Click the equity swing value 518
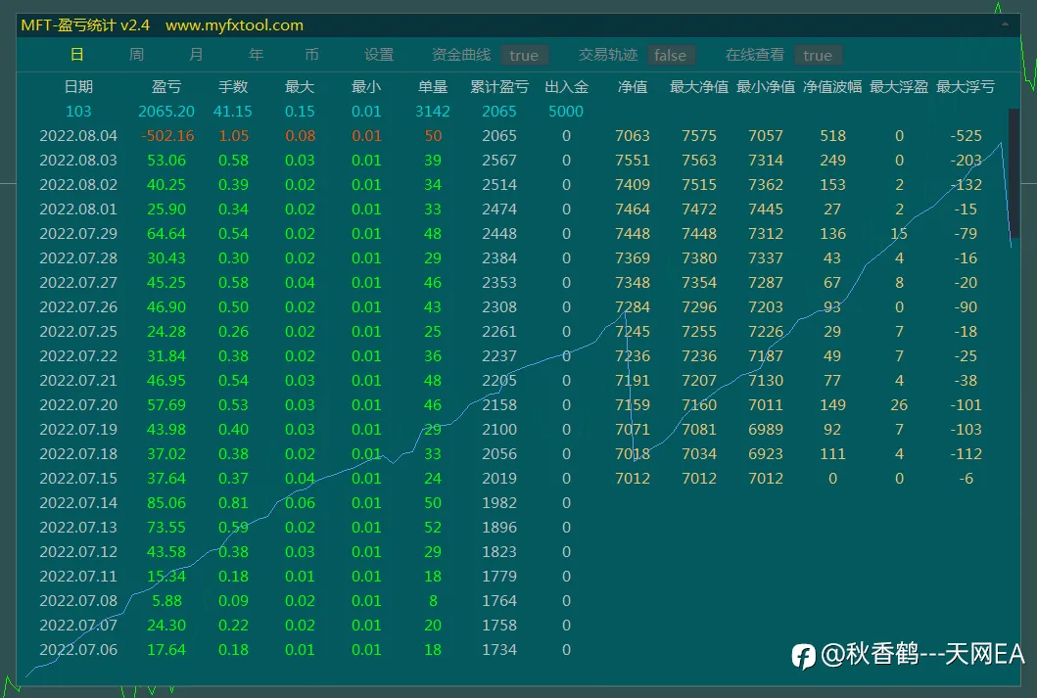 coord(832,135)
